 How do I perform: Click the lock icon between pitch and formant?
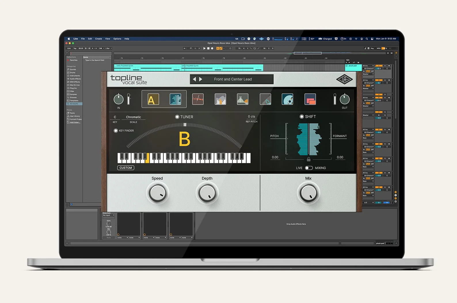pyautogui.click(x=309, y=159)
